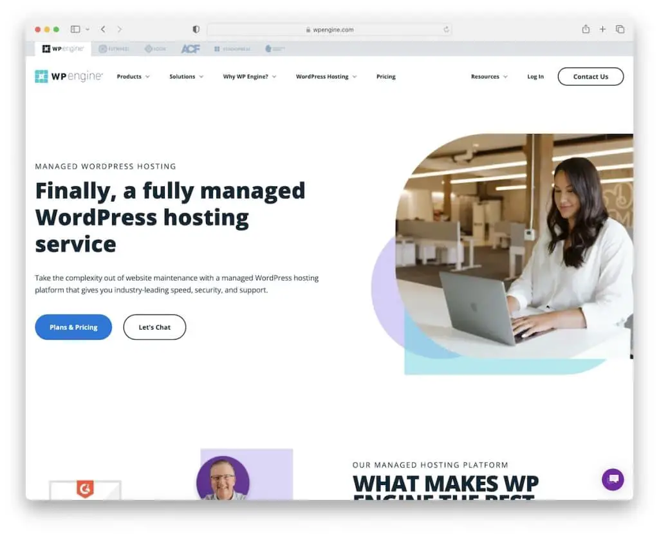Click the Contact Us button
Image resolution: width=659 pixels, height=534 pixels.
click(591, 77)
